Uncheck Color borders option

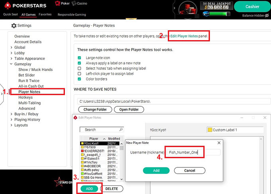[x=79, y=79]
